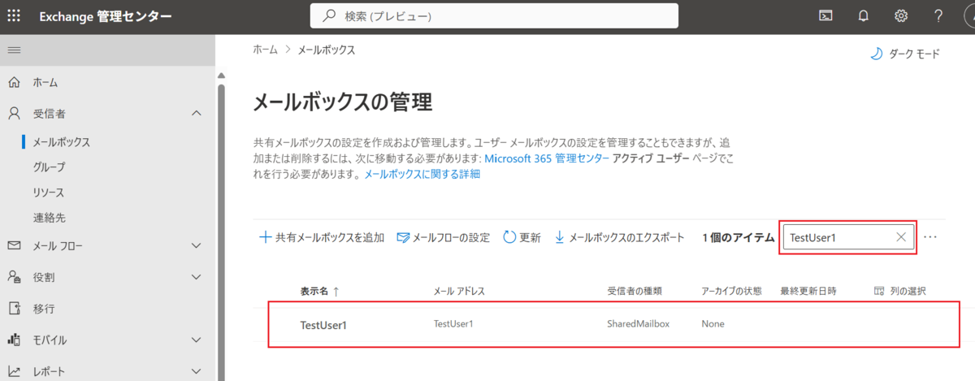This screenshot has width=975, height=381.
Task: Click the None archive status cell
Action: [x=713, y=324]
